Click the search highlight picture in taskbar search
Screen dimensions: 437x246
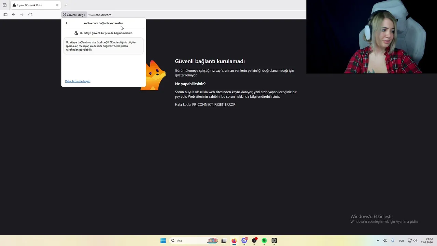pos(212,241)
